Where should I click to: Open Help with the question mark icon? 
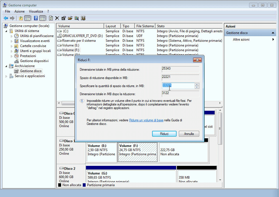36,18
